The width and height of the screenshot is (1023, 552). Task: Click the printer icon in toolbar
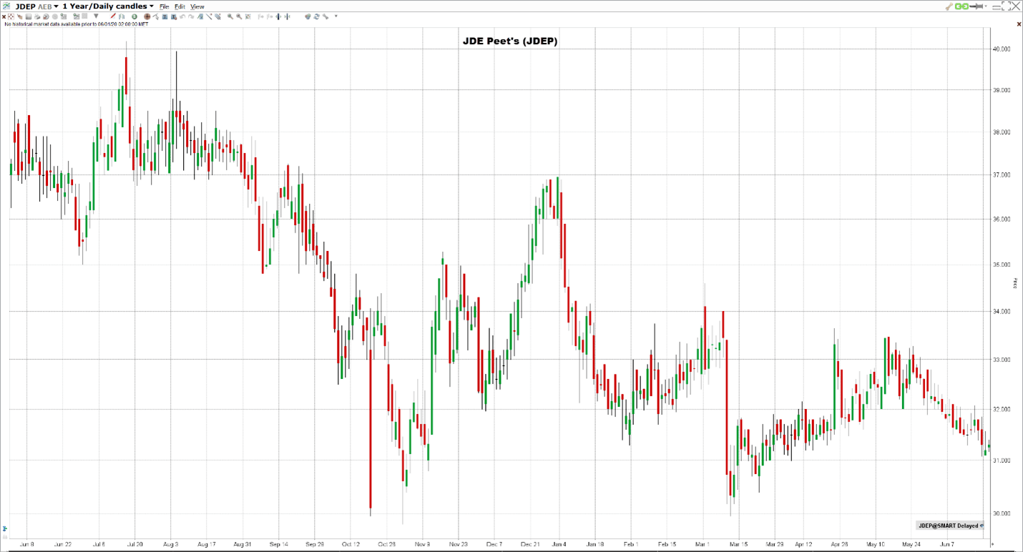(37, 16)
